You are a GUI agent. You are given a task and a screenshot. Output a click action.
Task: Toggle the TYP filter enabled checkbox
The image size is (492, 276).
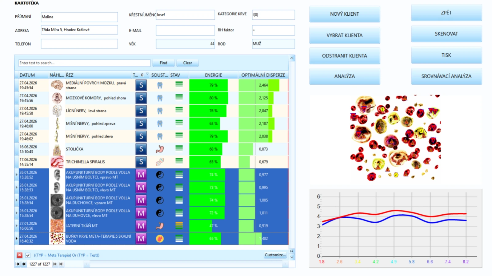point(28,255)
